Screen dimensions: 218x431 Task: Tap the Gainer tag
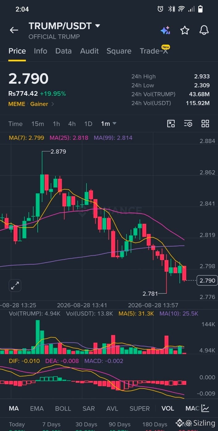39,104
